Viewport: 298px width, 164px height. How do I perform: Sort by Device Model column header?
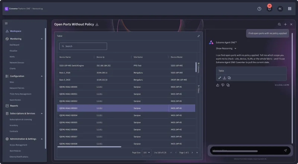click(x=177, y=57)
